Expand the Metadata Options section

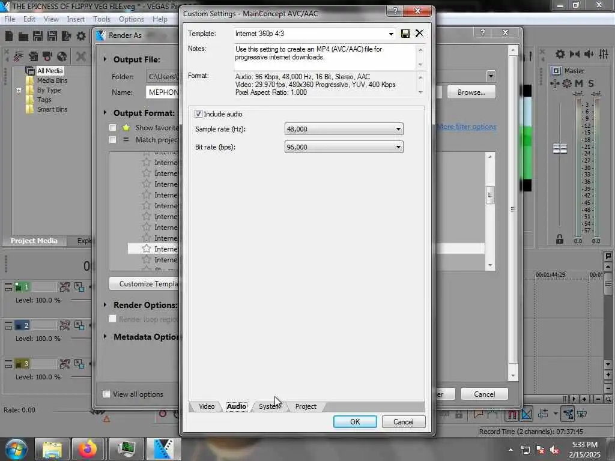[105, 336]
